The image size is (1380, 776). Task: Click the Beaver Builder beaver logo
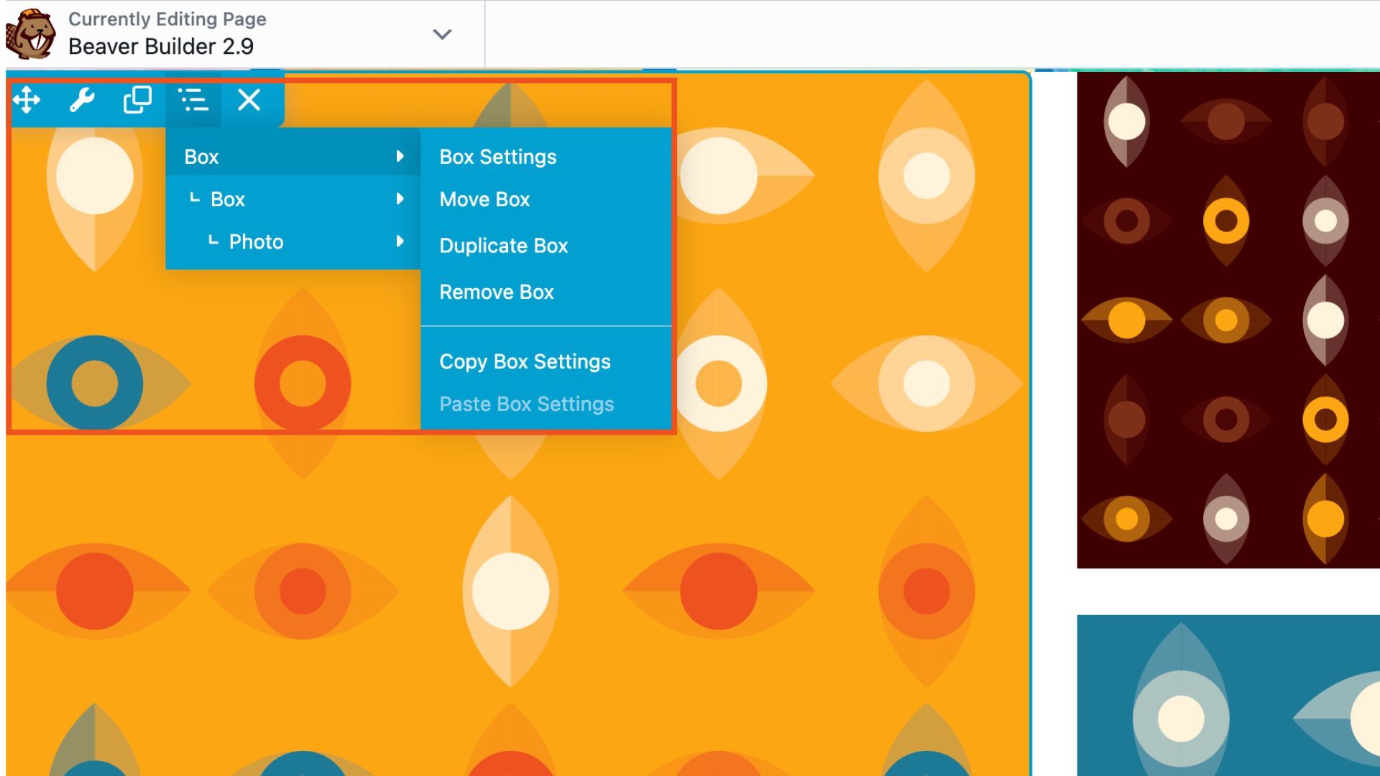(x=30, y=34)
